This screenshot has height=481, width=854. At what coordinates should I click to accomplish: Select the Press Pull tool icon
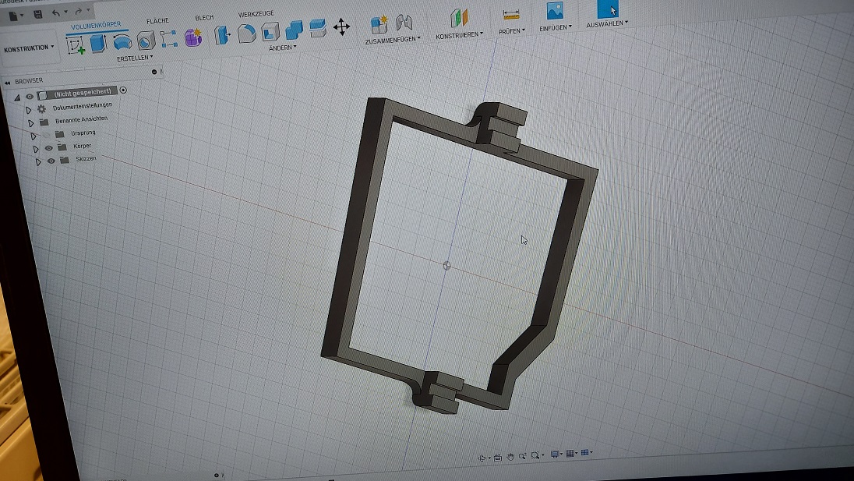pos(221,35)
